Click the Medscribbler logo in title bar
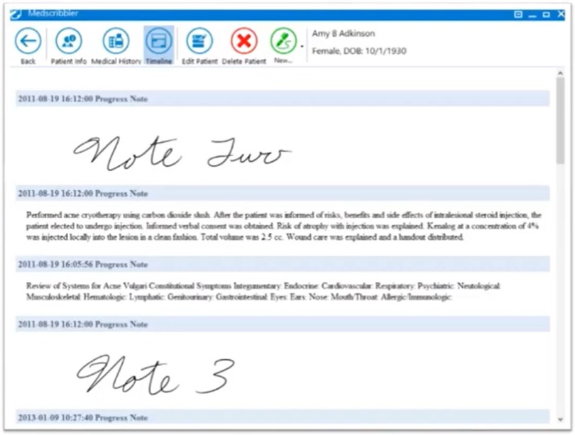Screen dimensions: 575x435 [x=16, y=14]
